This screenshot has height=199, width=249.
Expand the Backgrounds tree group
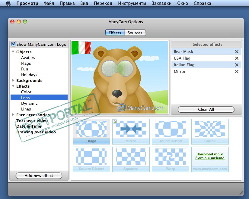pos(13,80)
